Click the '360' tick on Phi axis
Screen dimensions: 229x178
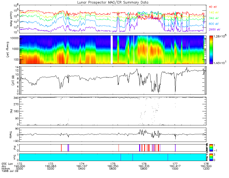tap(16, 98)
